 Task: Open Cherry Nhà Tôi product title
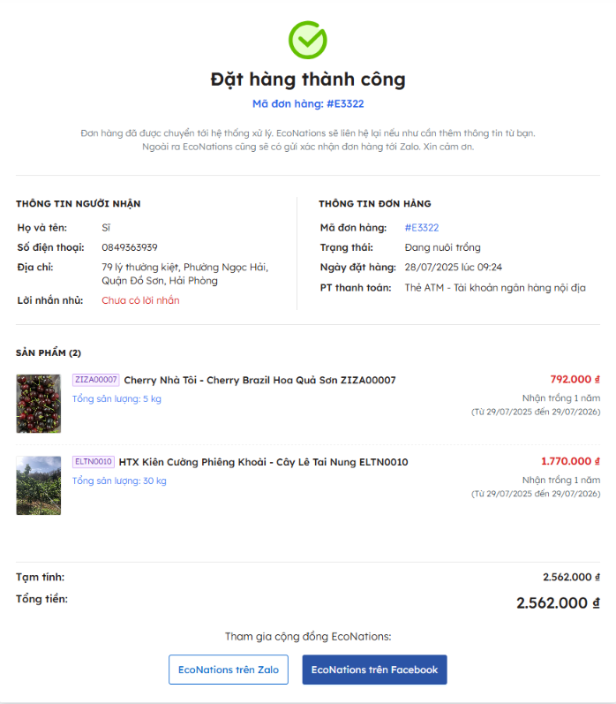pyautogui.click(x=259, y=381)
